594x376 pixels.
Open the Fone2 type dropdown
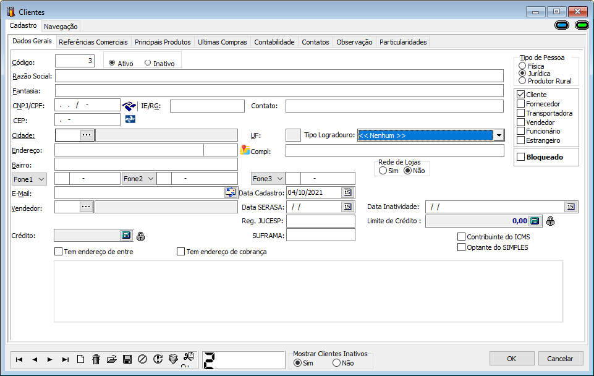[x=138, y=179]
